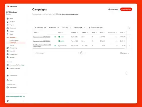The width and height of the screenshot is (142, 107).
Task: Click the table horizontal scrollbar
Action: (x=79, y=49)
